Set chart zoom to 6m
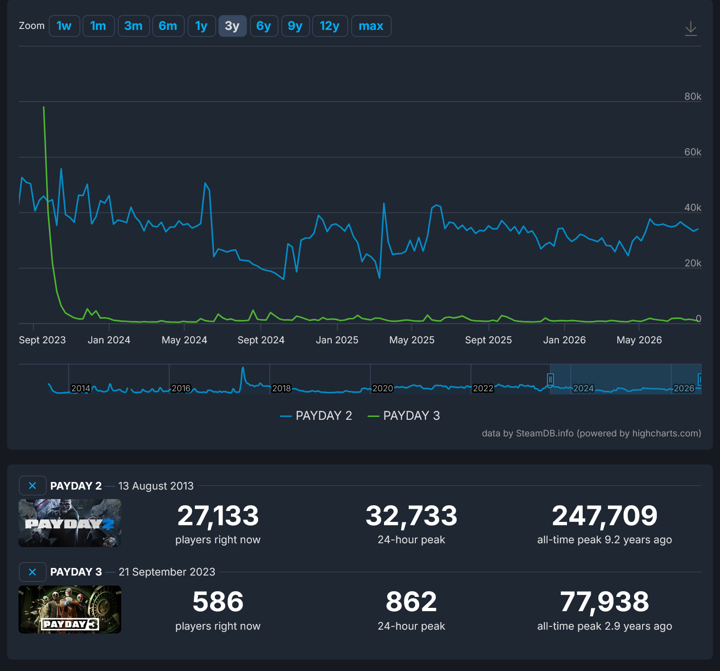 click(x=168, y=26)
